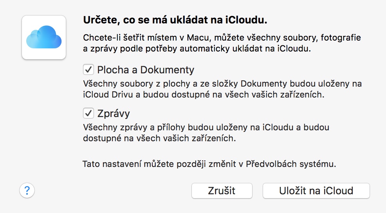
Task: Uncheck the Plocha a Dokumenty checkbox
Action: (88, 70)
